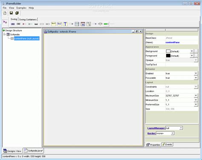Click the Softpedia frame icon in tree
Viewport: 202px width, 160px height.
(x=8, y=35)
